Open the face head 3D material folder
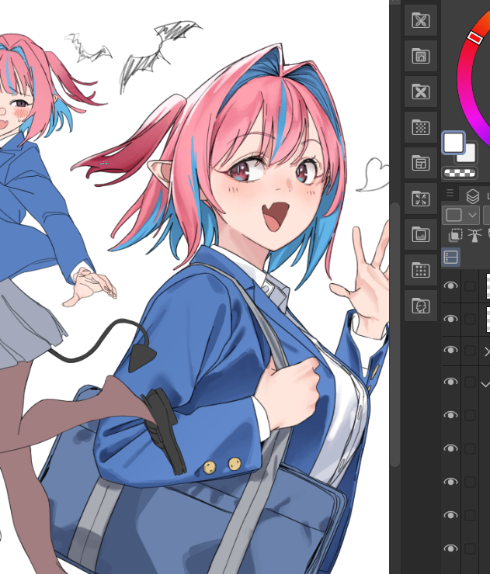Screen dimensions: 490x574 (421, 306)
